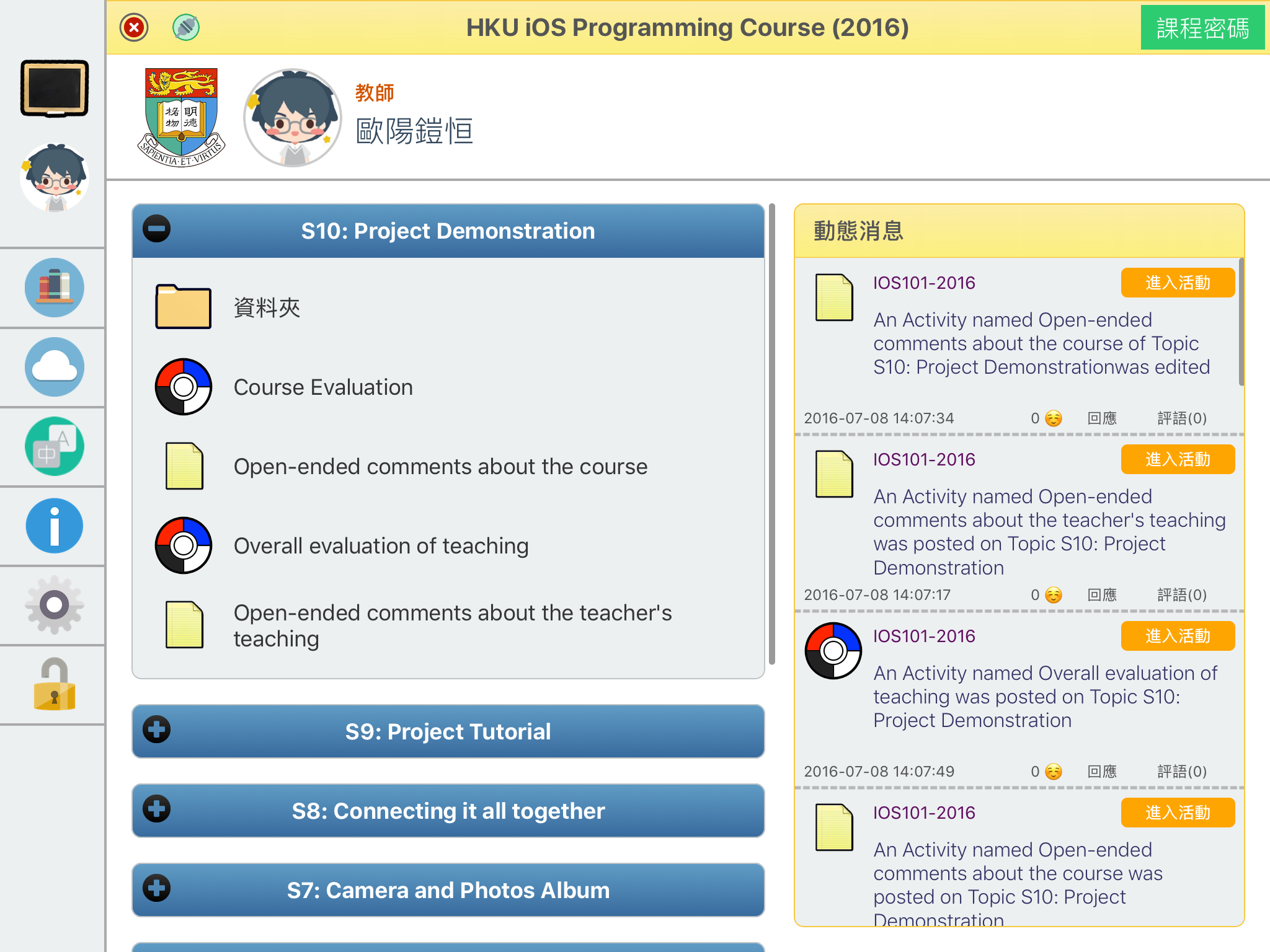1270x952 pixels.
Task: Open the 資料夾 folder item
Action: (x=267, y=308)
